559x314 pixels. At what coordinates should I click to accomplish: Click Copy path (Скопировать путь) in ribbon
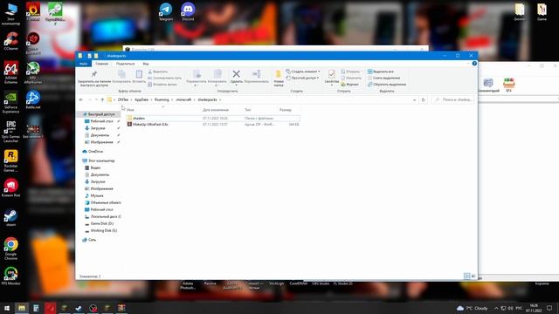point(164,78)
